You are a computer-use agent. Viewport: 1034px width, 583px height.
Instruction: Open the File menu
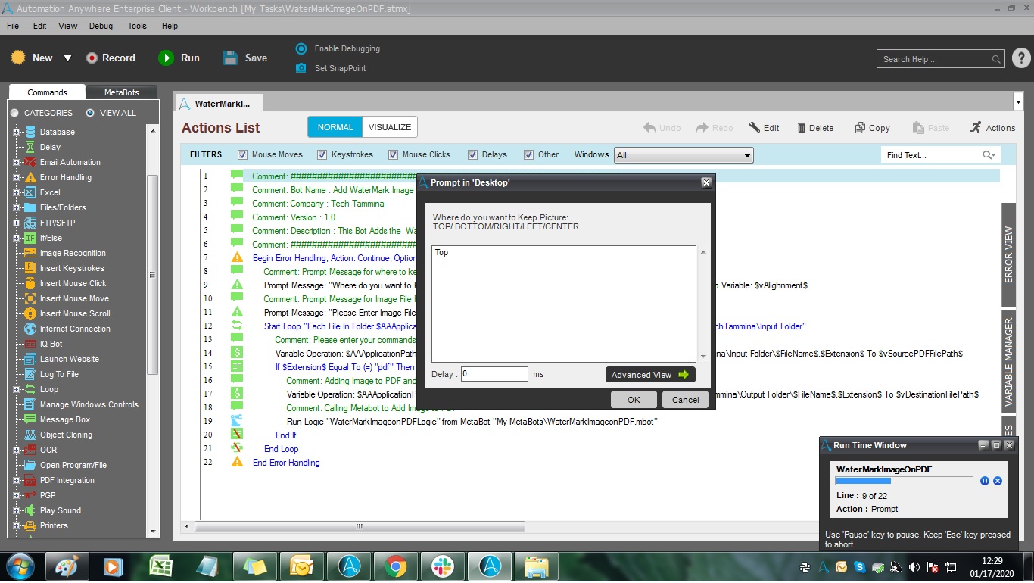(13, 26)
